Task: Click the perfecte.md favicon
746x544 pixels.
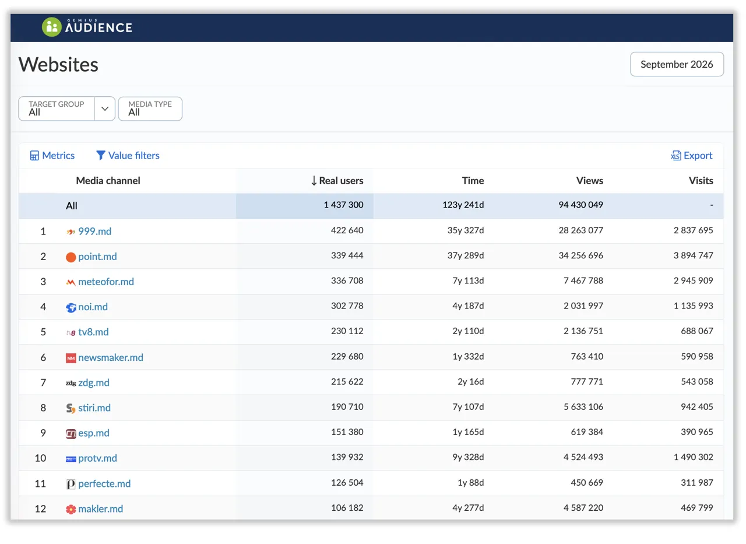Action: [x=71, y=484]
